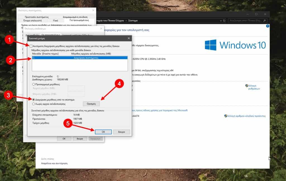Click the refresh icon in address bar
The image size is (286, 181).
224,21
